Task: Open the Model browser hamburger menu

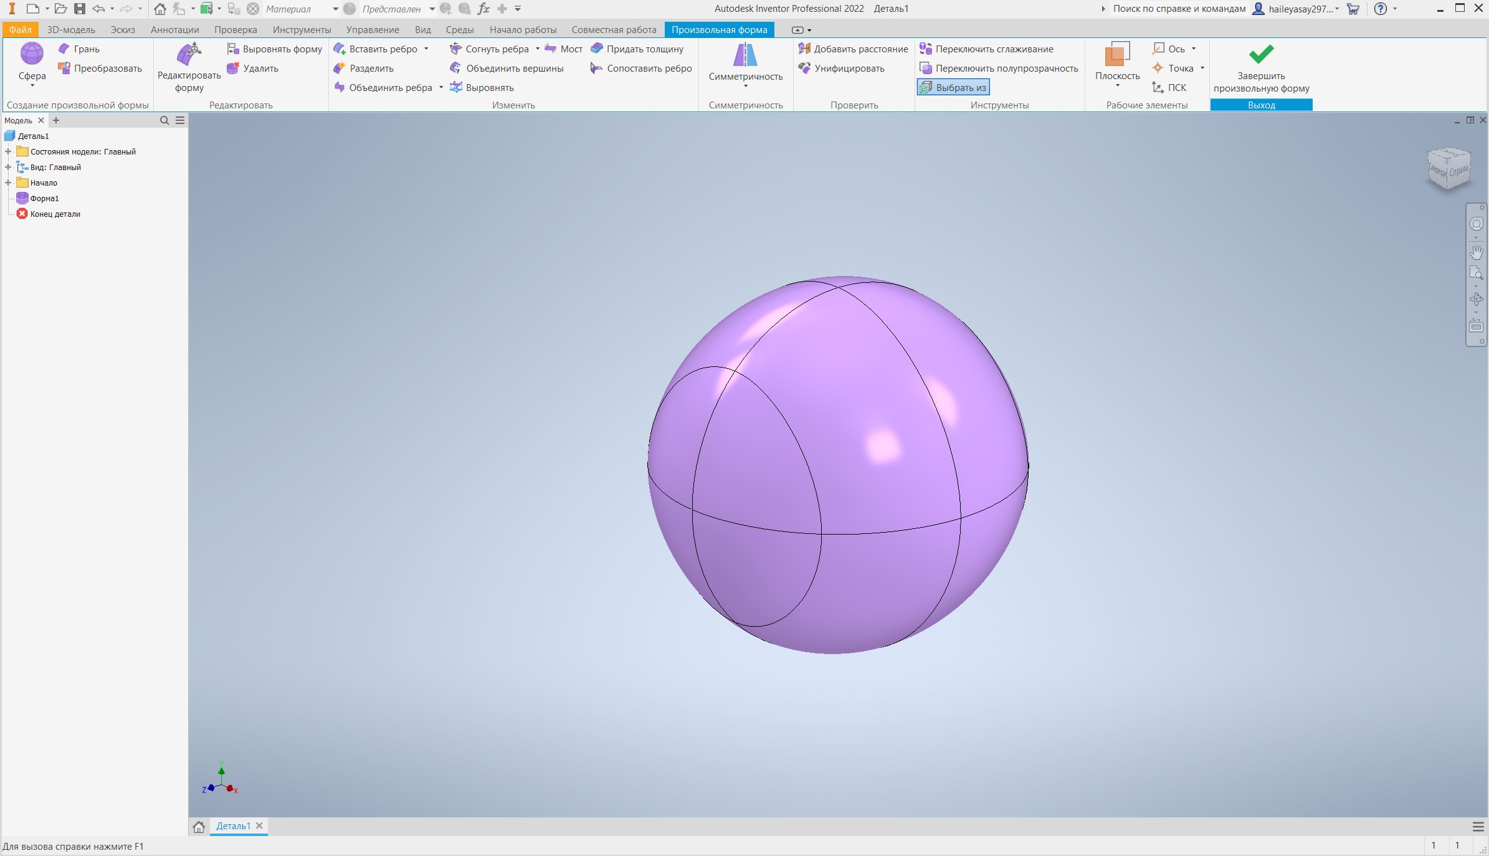Action: pos(180,120)
